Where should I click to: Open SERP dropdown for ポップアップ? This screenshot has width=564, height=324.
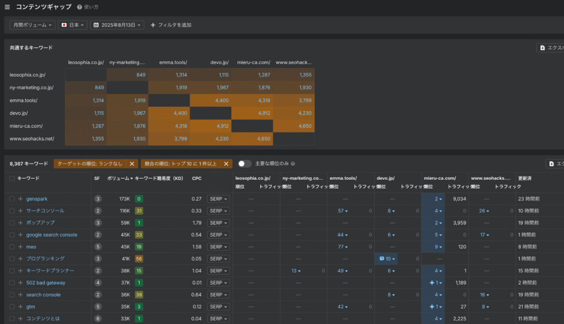(x=218, y=223)
